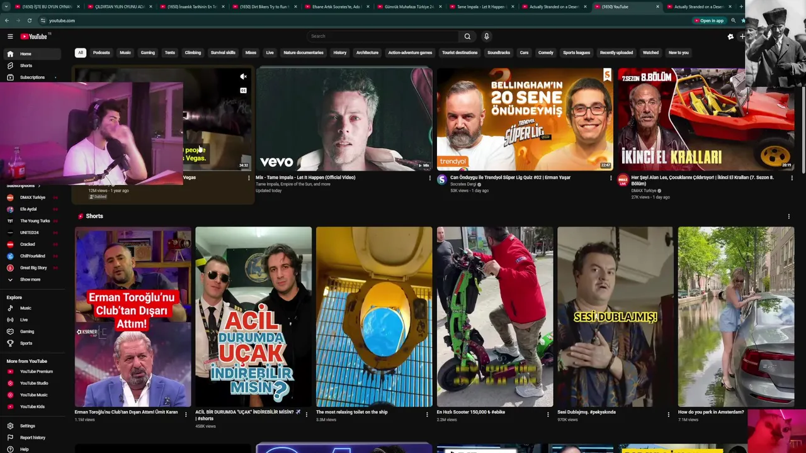This screenshot has height=453, width=806.
Task: Open the ACİL DURUMDA UÇAK short thumbnail
Action: (x=253, y=317)
